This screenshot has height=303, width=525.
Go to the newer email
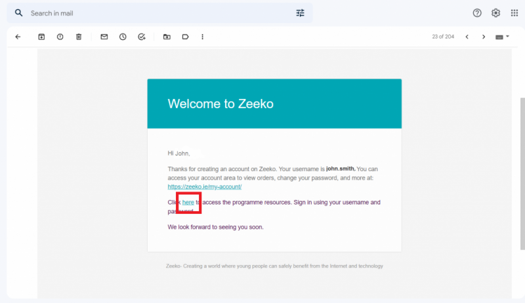tap(467, 37)
